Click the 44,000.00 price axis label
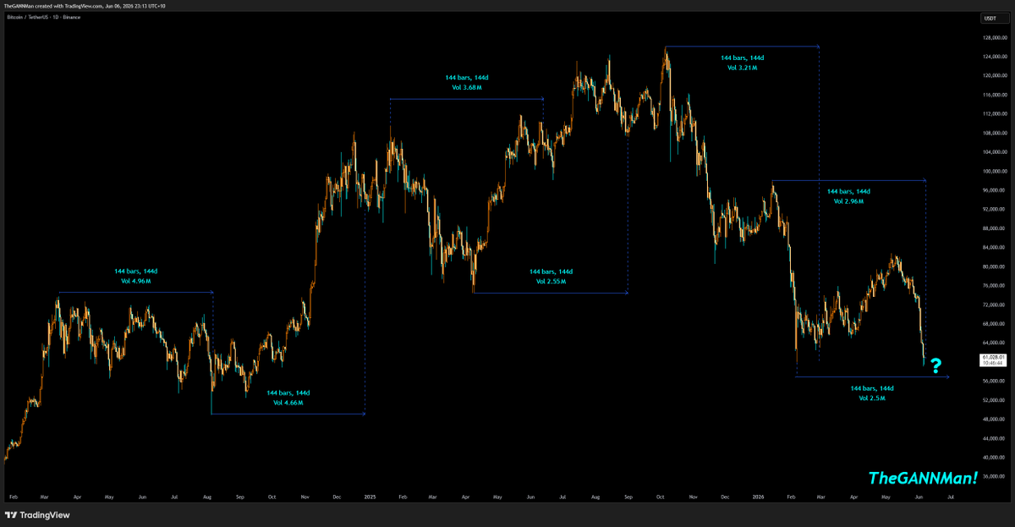This screenshot has height=527, width=1015. [x=993, y=438]
